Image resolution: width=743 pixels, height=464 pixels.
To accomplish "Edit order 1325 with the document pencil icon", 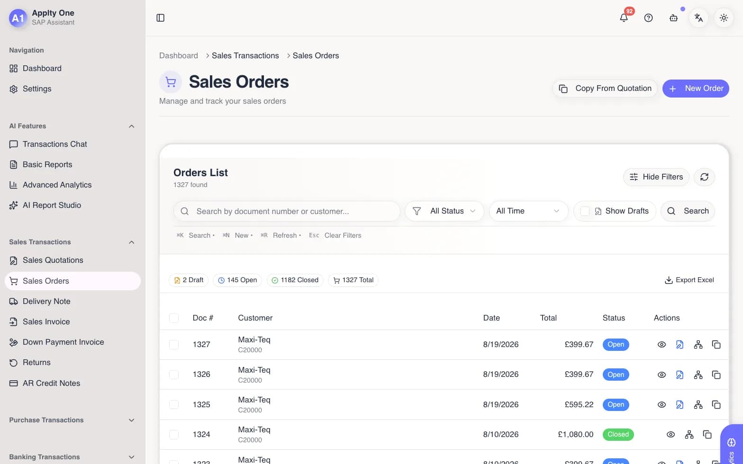I will (680, 405).
